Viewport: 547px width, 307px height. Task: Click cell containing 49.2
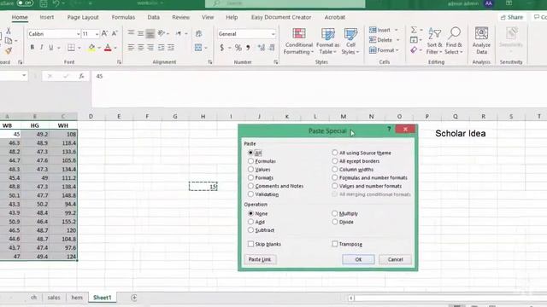[35, 134]
